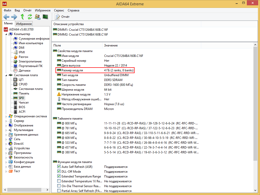Click the CPUID chip icon
The image size is (260, 195).
15,84
